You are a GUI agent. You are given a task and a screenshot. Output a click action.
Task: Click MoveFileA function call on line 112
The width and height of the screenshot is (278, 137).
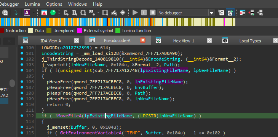tap(70, 116)
